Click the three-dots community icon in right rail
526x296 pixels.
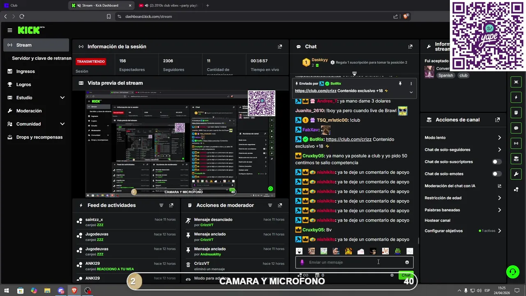click(516, 190)
